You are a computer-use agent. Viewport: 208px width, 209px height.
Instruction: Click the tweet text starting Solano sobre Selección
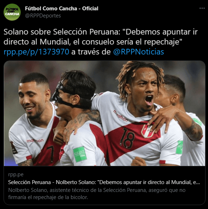click(x=101, y=37)
